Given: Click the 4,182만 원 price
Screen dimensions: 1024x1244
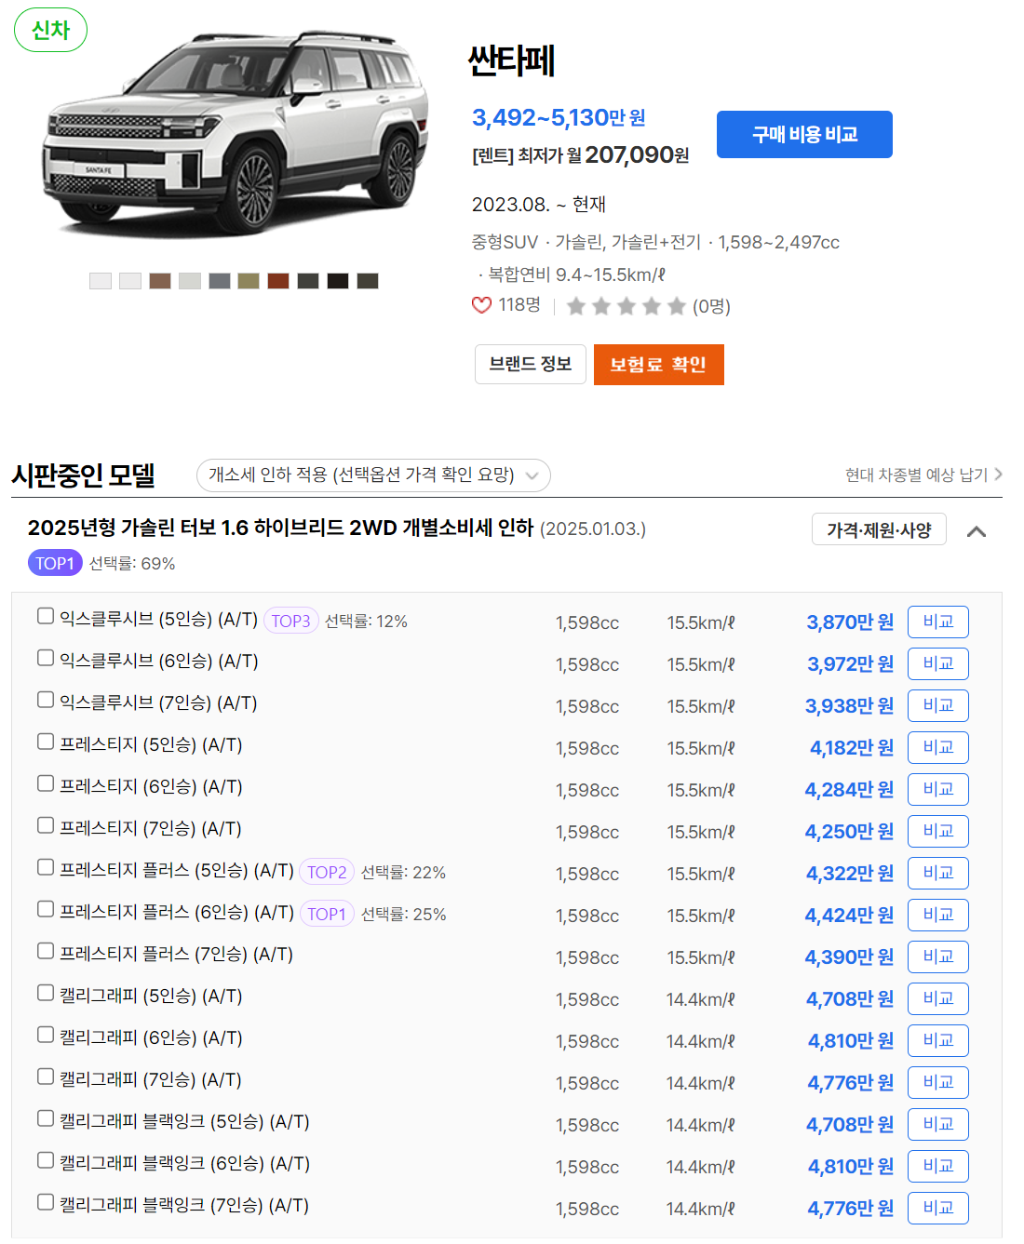Looking at the screenshot, I should (852, 747).
